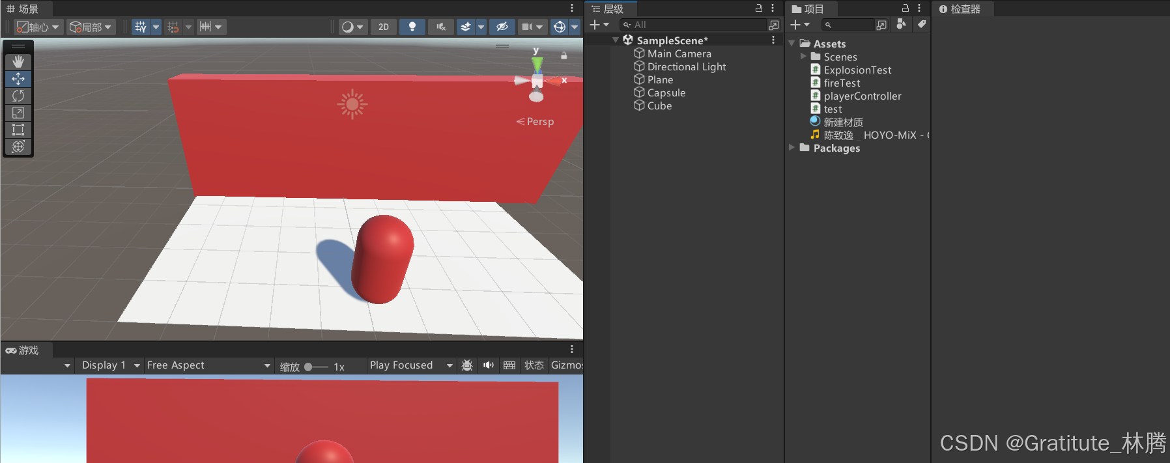The height and width of the screenshot is (463, 1170).
Task: Open Project search window icon
Action: coord(881,25)
